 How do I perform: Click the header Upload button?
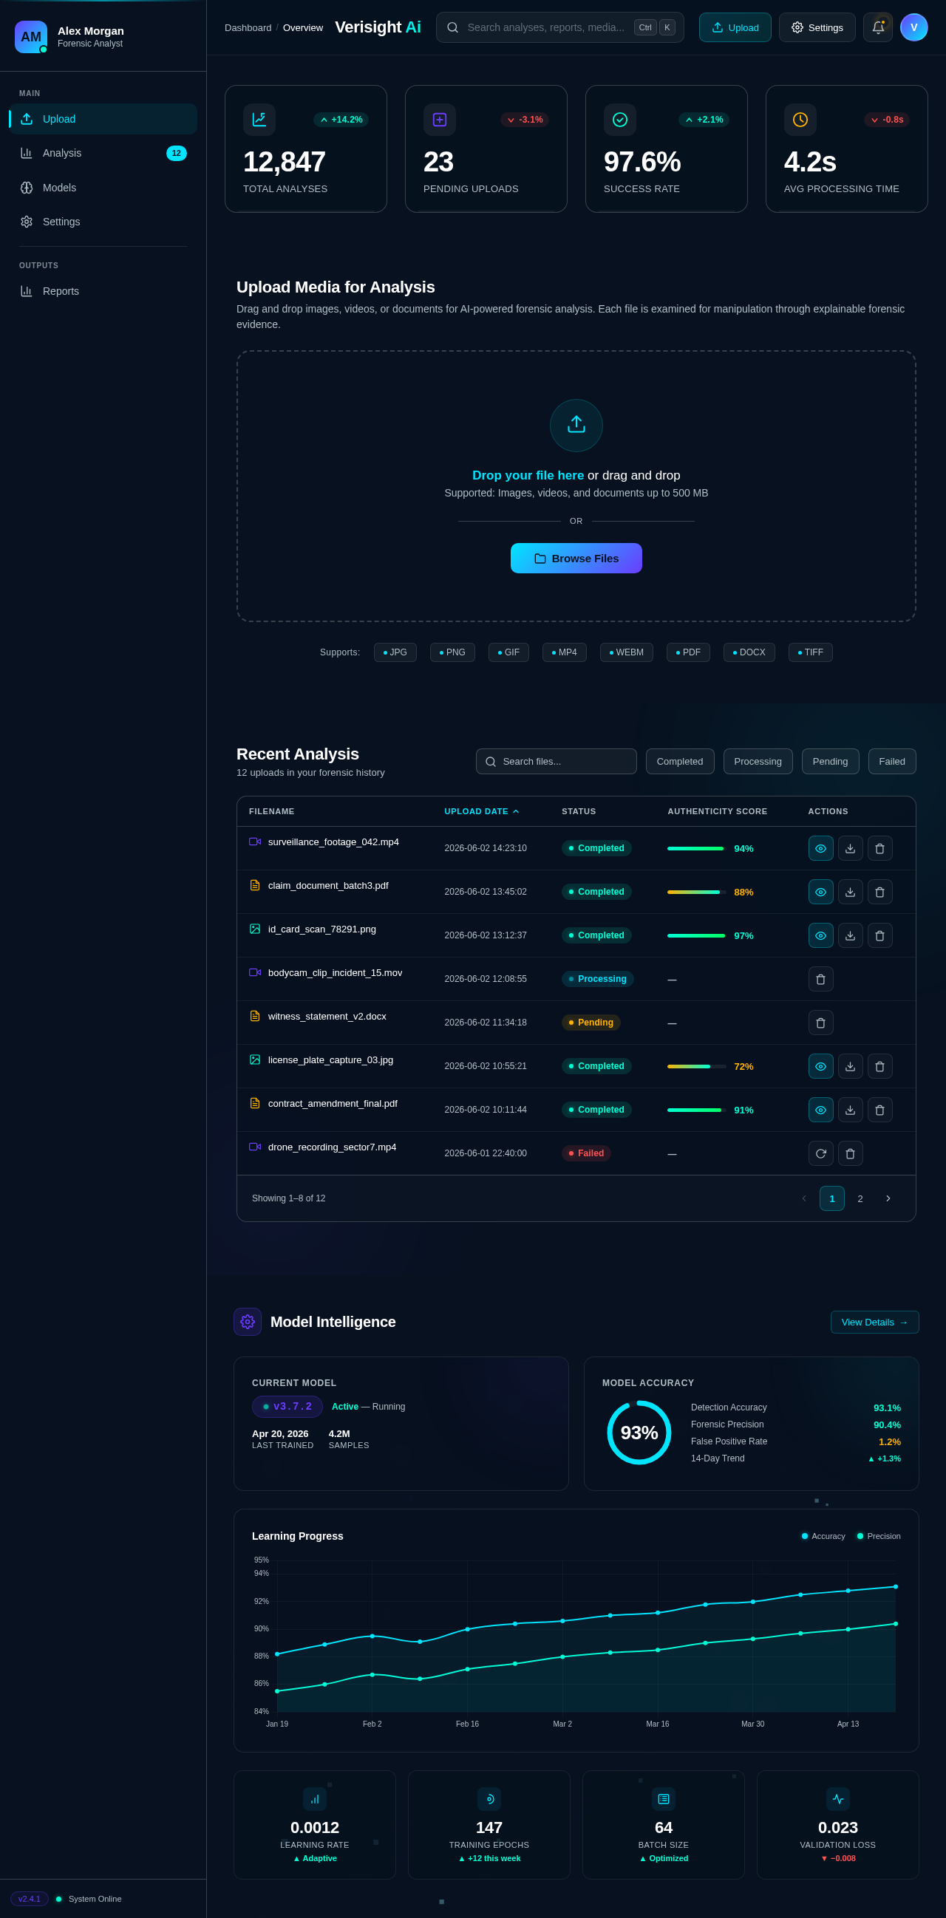click(735, 27)
